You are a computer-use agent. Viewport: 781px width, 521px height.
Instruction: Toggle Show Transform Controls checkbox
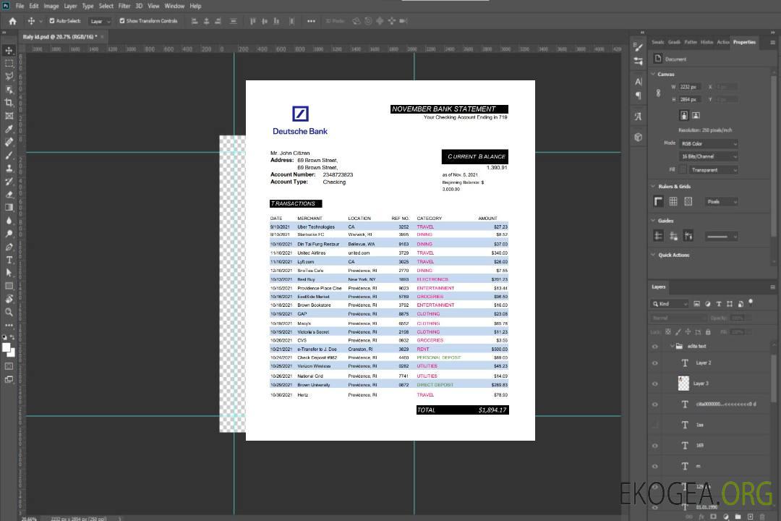pyautogui.click(x=122, y=21)
